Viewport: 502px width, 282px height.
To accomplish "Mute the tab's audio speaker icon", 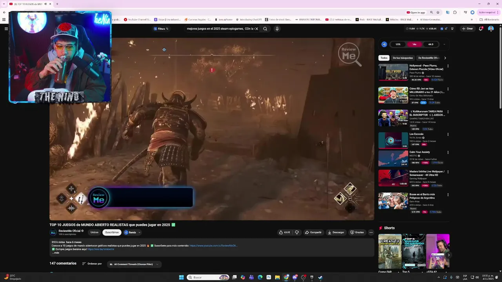I will [x=45, y=4].
